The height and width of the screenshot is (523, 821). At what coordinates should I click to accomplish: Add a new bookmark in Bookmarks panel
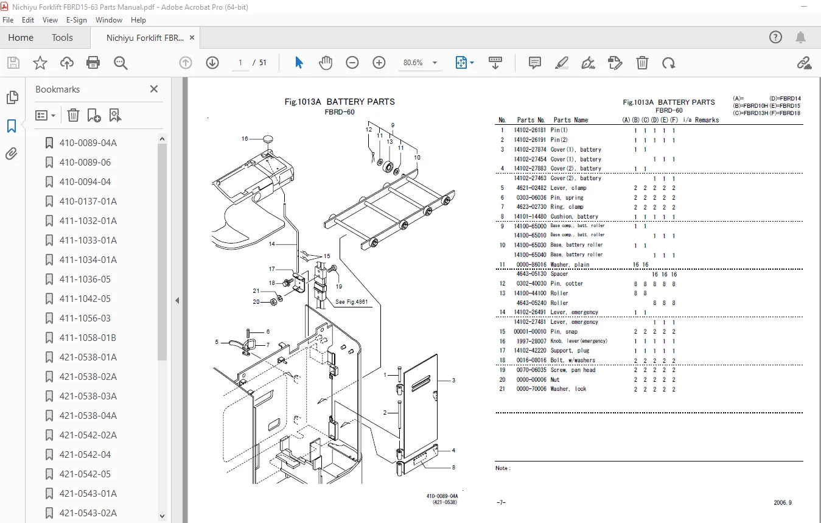[x=94, y=115]
